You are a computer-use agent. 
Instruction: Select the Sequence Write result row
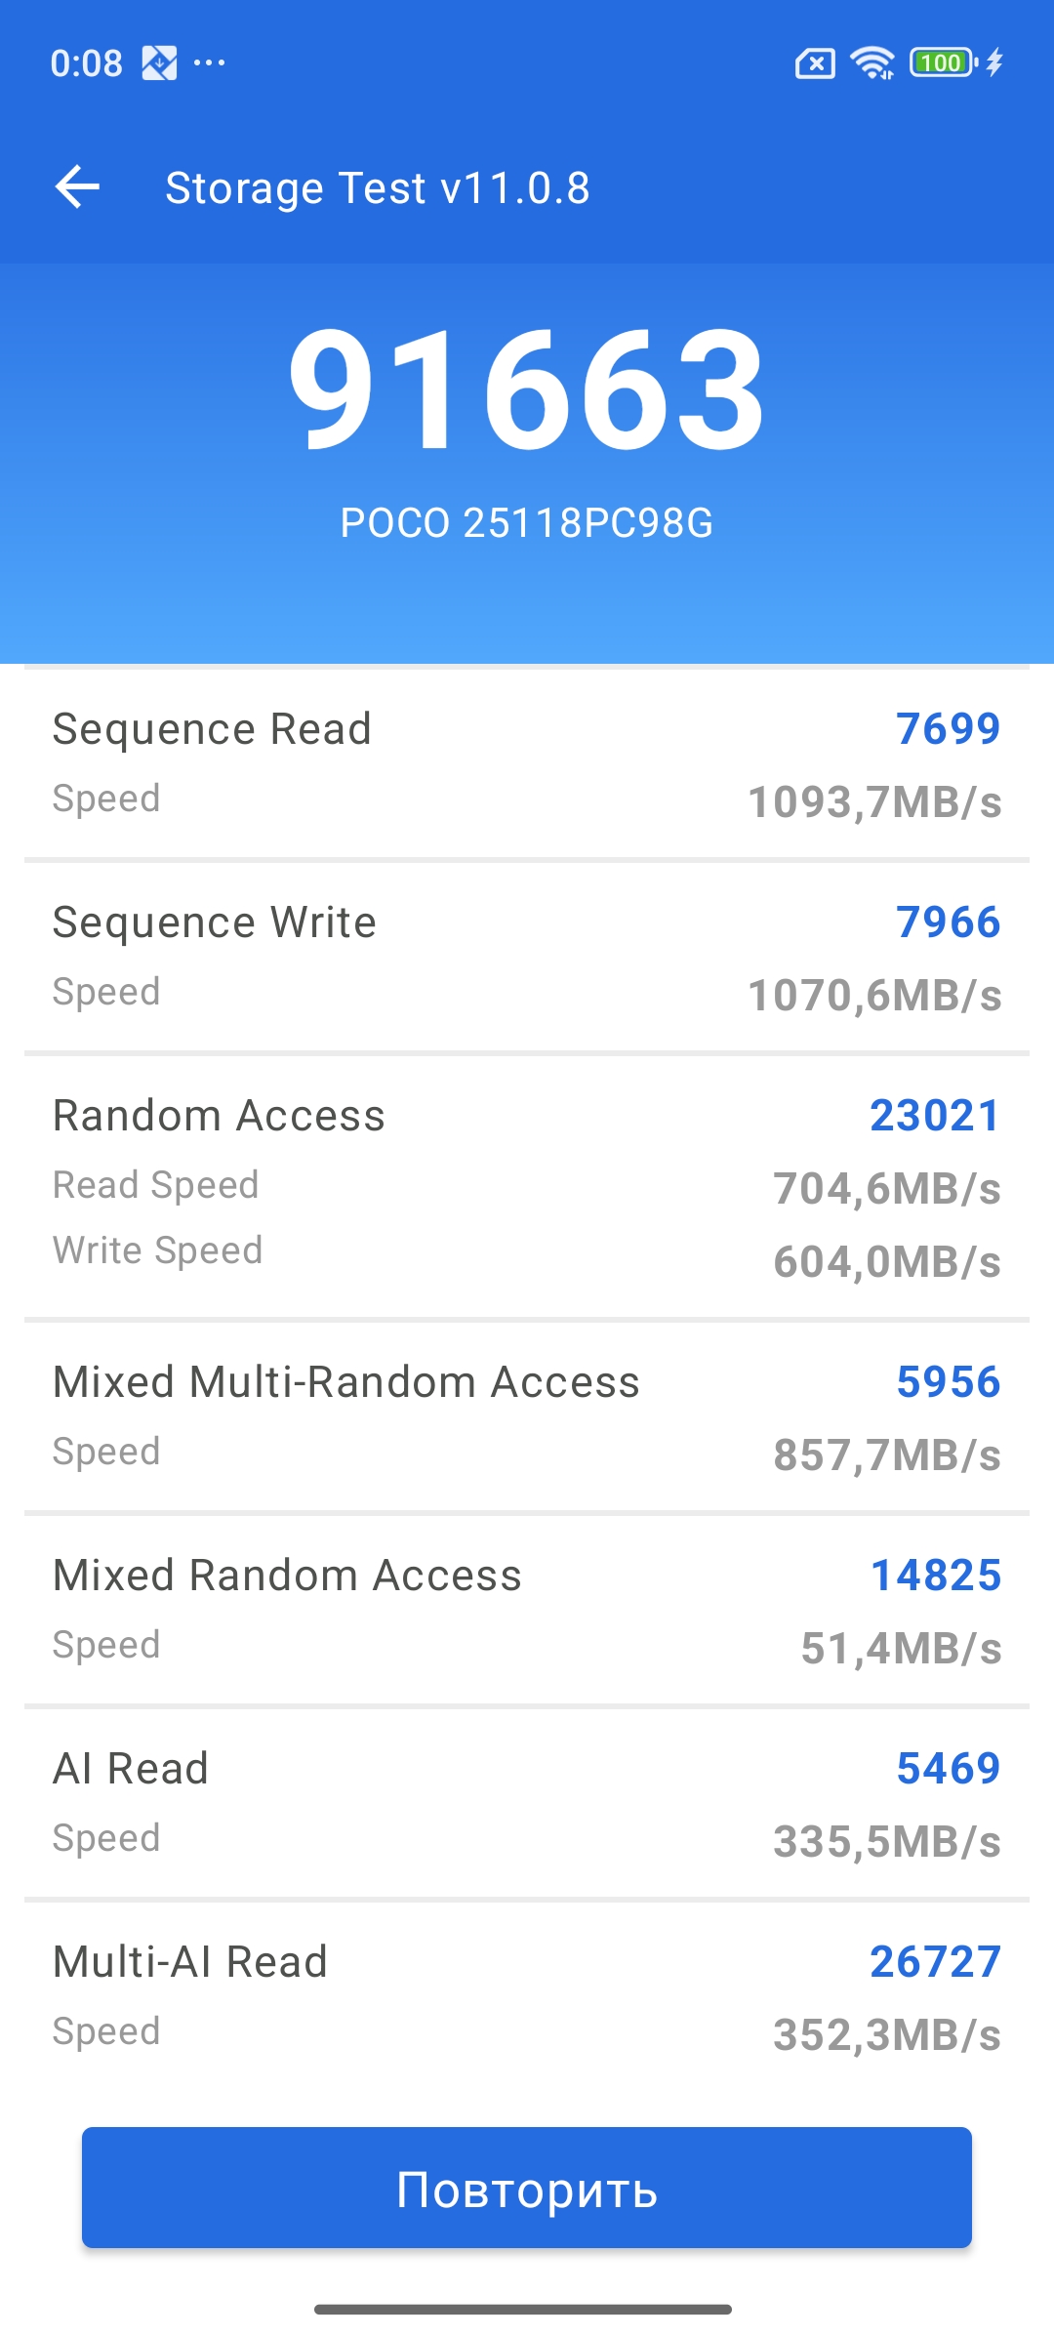coord(527,957)
